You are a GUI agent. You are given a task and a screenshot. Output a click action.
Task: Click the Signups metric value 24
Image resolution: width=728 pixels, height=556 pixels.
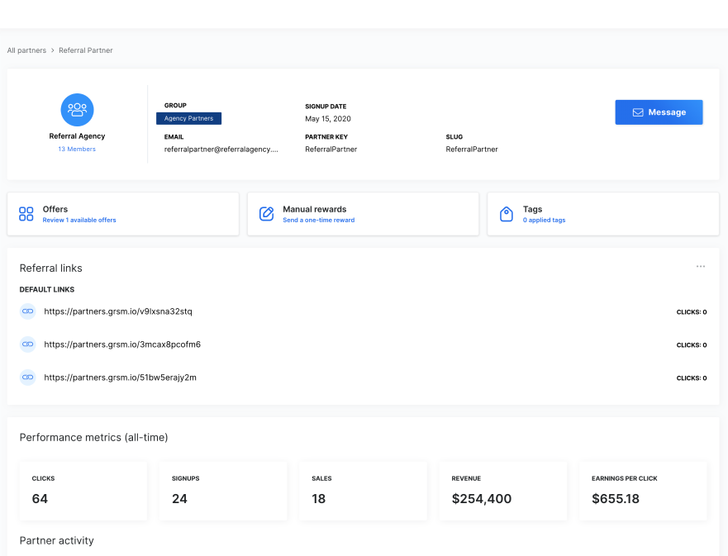[179, 499]
